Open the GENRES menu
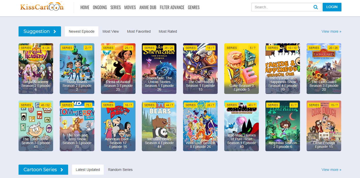The image size is (360, 178). pyautogui.click(x=194, y=7)
